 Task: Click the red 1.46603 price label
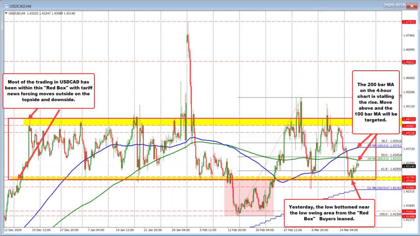[409, 62]
